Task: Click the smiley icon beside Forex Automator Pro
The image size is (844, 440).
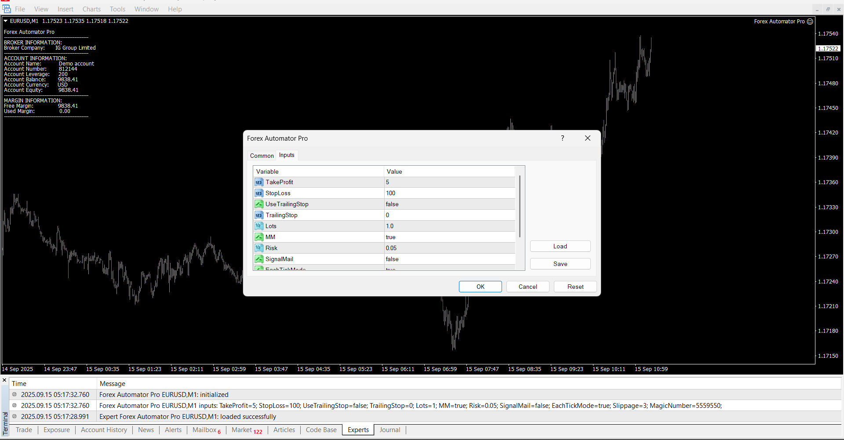Action: (x=810, y=22)
